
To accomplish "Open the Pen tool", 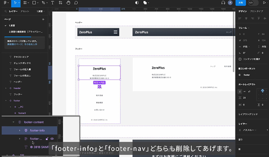I will tap(43, 3).
